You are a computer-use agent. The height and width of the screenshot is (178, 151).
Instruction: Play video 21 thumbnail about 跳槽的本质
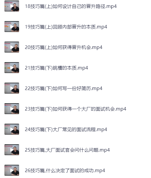pos(12,68)
